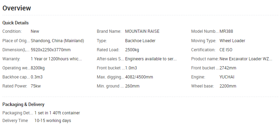Viewport: 279px width, 129px height.
Task: Click 10-15 working days delivery time
Action: pyautogui.click(x=53, y=121)
